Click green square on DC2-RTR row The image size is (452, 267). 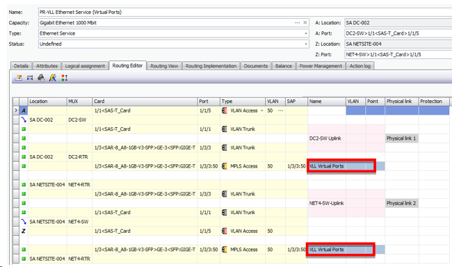tap(24, 157)
